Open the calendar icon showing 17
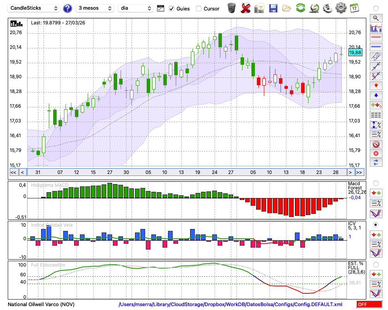The height and width of the screenshot is (310, 388). click(x=354, y=8)
